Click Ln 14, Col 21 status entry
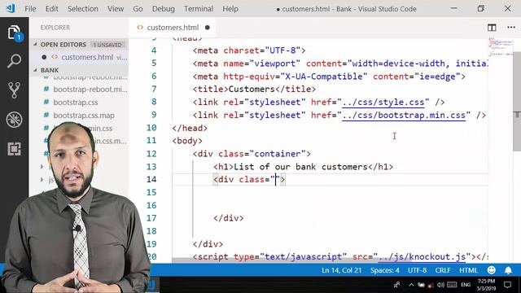The width and height of the screenshot is (521, 293). tap(341, 270)
